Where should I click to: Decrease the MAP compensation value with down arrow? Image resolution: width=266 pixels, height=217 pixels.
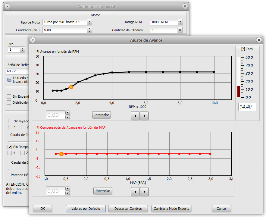68,193
